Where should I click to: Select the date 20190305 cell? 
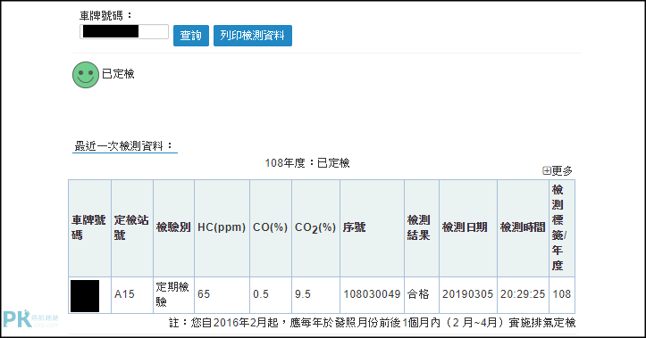[468, 295]
